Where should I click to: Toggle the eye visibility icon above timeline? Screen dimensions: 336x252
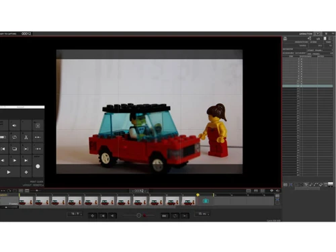271,191
